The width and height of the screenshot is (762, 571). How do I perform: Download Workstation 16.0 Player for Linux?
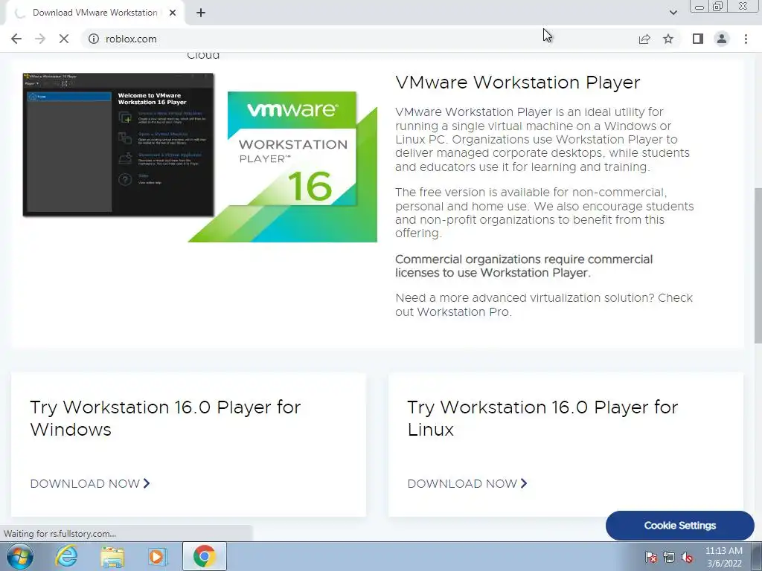pyautogui.click(x=467, y=483)
